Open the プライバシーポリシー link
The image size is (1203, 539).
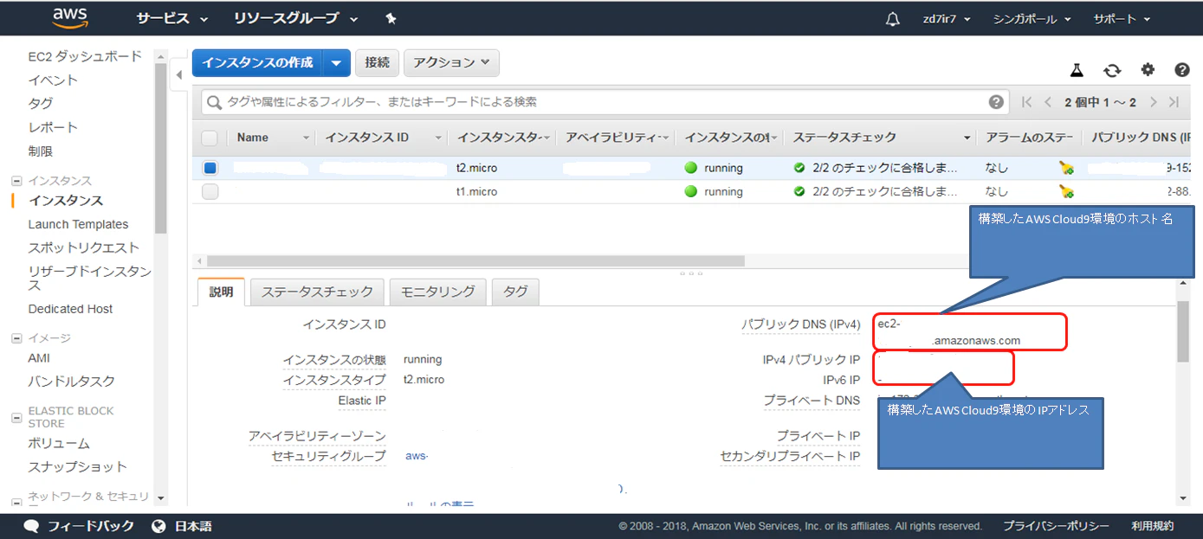point(1056,526)
